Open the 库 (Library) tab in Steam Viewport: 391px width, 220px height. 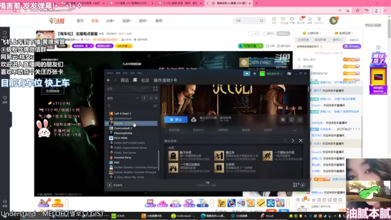click(135, 80)
